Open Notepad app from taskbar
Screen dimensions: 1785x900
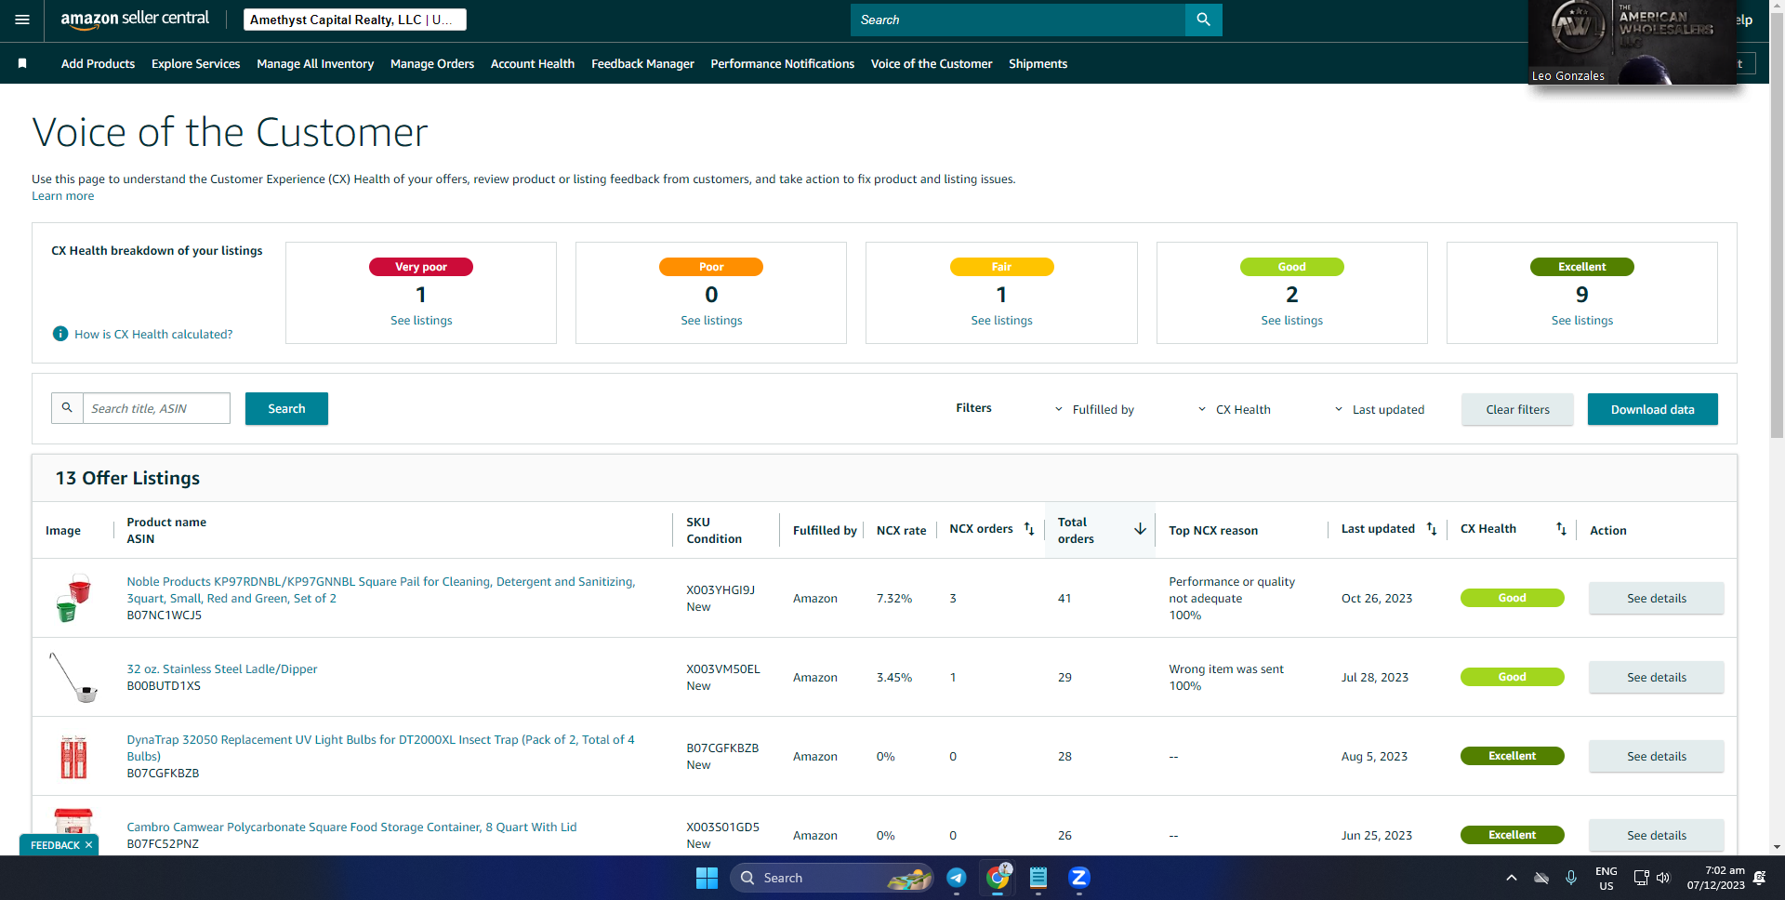1038,878
